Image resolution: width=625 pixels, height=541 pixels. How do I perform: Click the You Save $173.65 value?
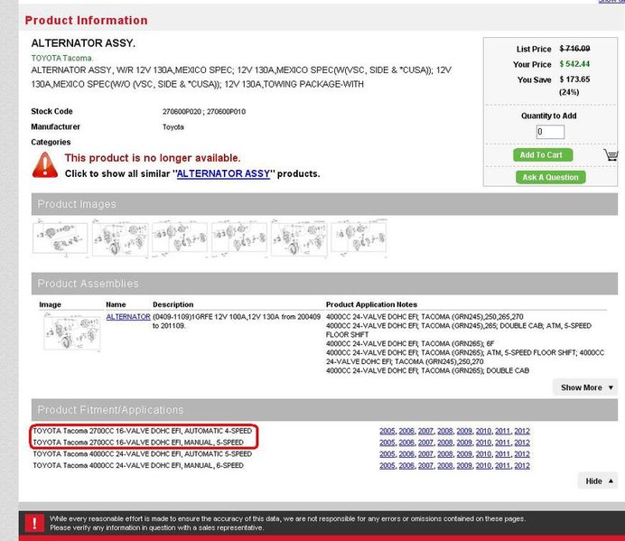[x=574, y=79]
